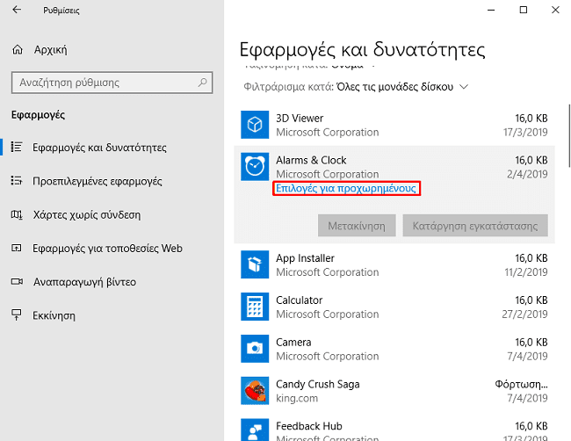Click the Εφαρμογές για τοποθεσίες Web icon
Image resolution: width=571 pixels, height=441 pixels.
[17, 248]
